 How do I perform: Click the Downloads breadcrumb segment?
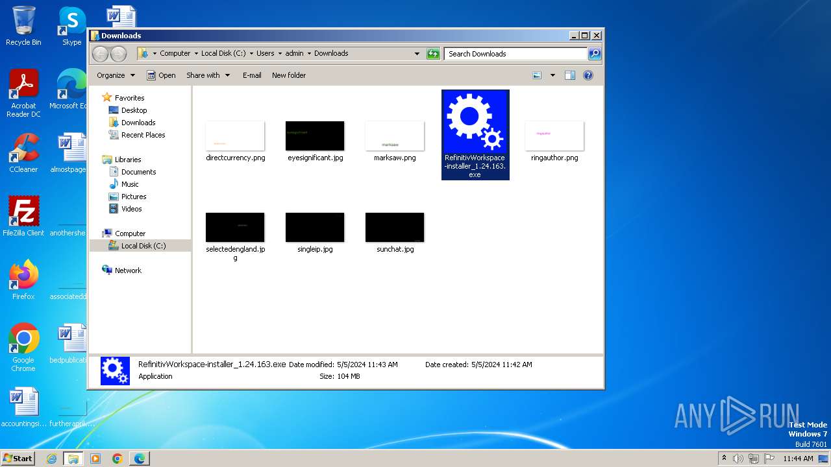point(331,54)
